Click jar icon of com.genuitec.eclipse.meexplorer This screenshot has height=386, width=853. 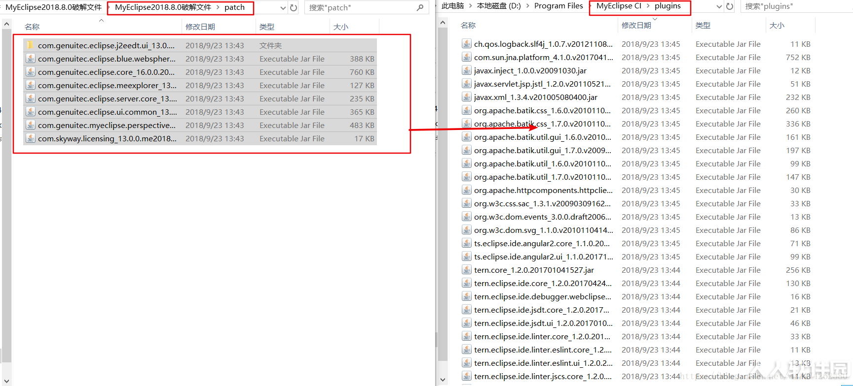[31, 85]
